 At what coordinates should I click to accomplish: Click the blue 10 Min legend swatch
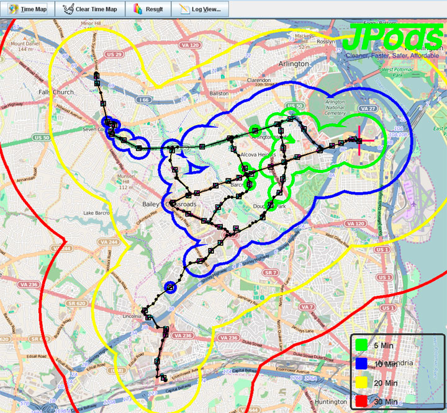[x=362, y=364]
